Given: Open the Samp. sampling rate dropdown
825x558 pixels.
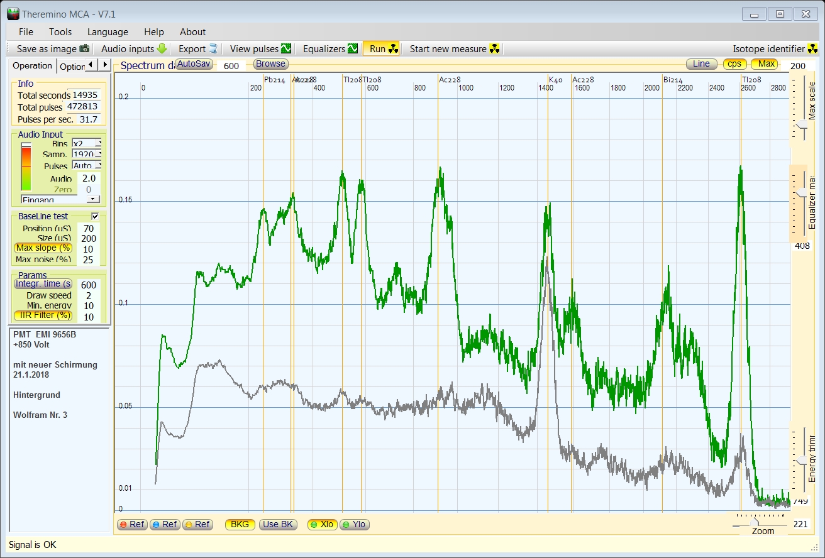Looking at the screenshot, I should click(x=87, y=155).
